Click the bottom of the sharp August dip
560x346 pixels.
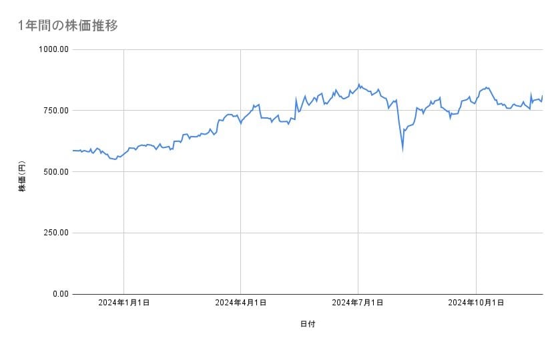coord(402,150)
